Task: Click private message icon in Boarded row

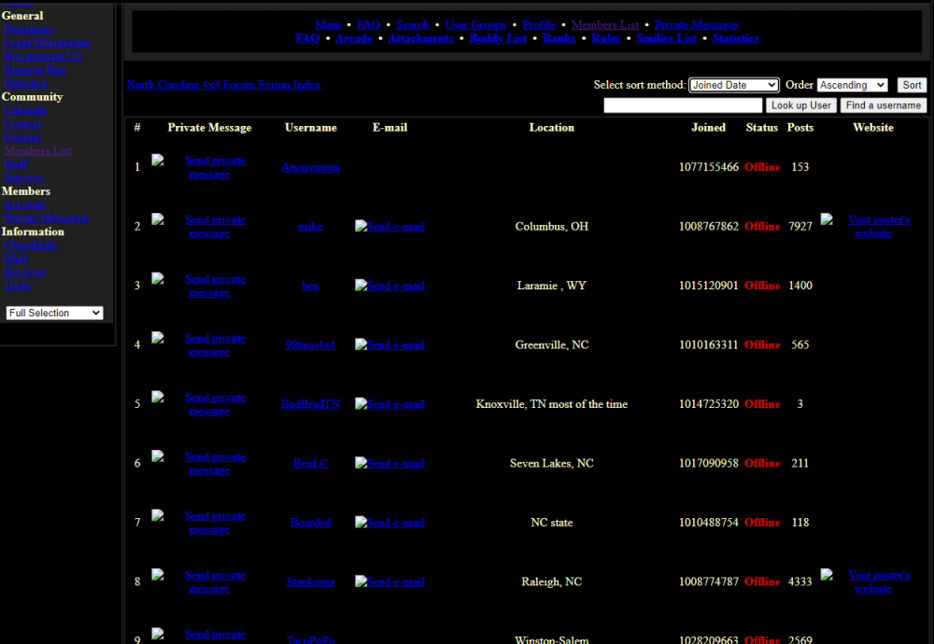Action: 157,515
